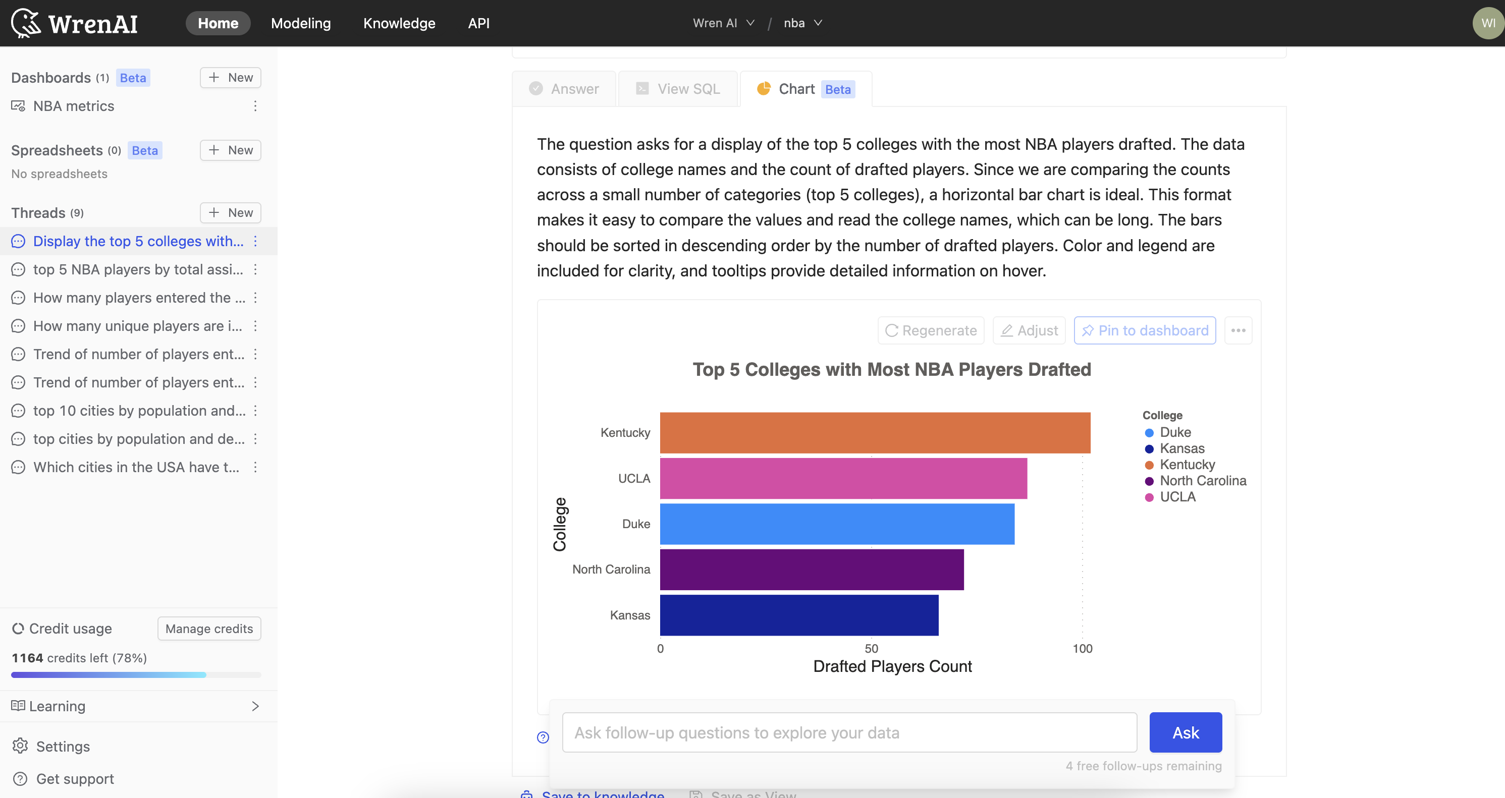Open thread 'Display the top 5 colleges with...'
Viewport: 1505px width, 798px height.
point(138,241)
